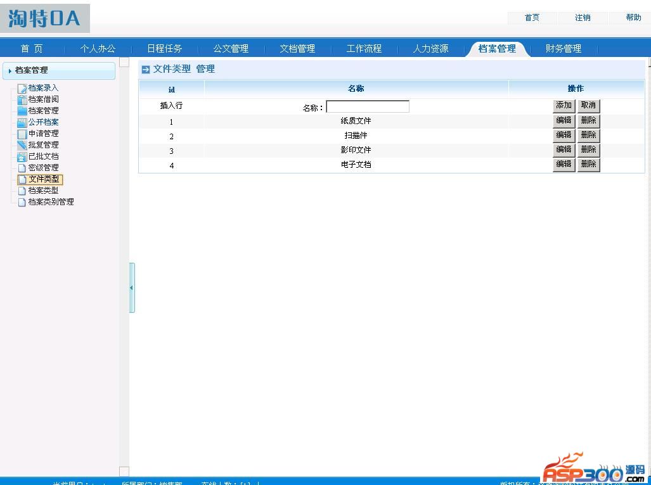Click the 档案管理 folder icon

click(22, 111)
